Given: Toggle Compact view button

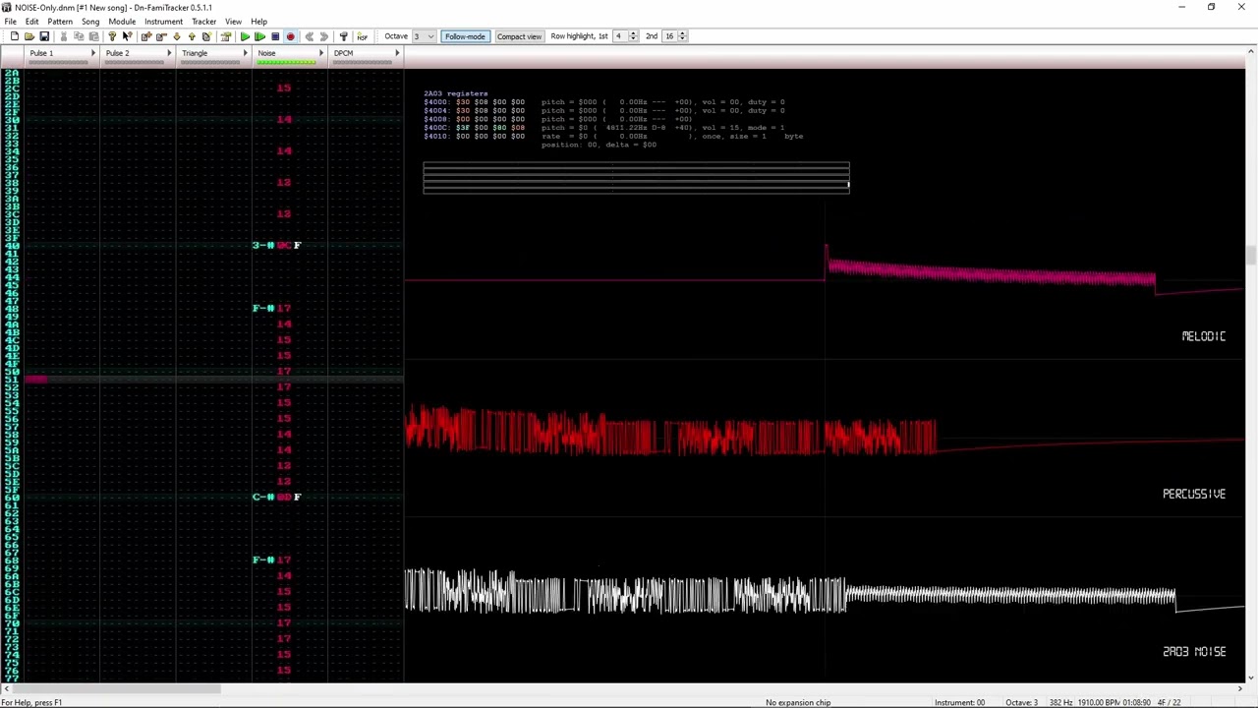Looking at the screenshot, I should (x=519, y=36).
